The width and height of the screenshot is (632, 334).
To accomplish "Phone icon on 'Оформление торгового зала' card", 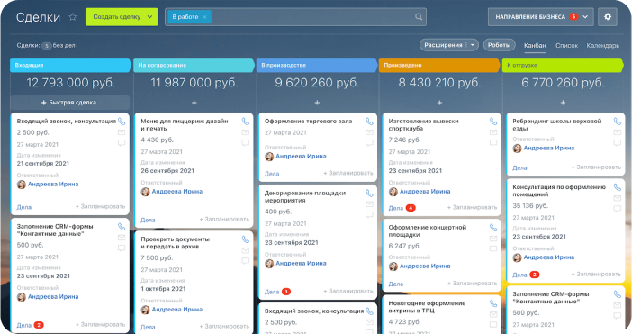I will 369,122.
